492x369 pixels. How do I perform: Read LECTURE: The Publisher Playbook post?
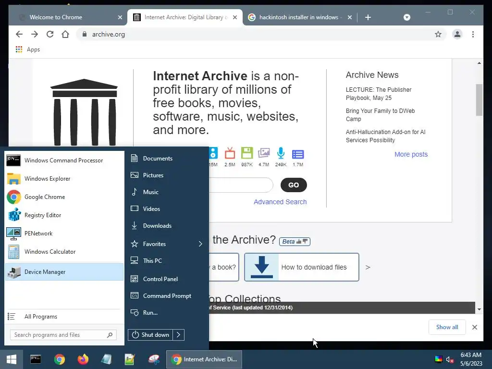pos(379,94)
